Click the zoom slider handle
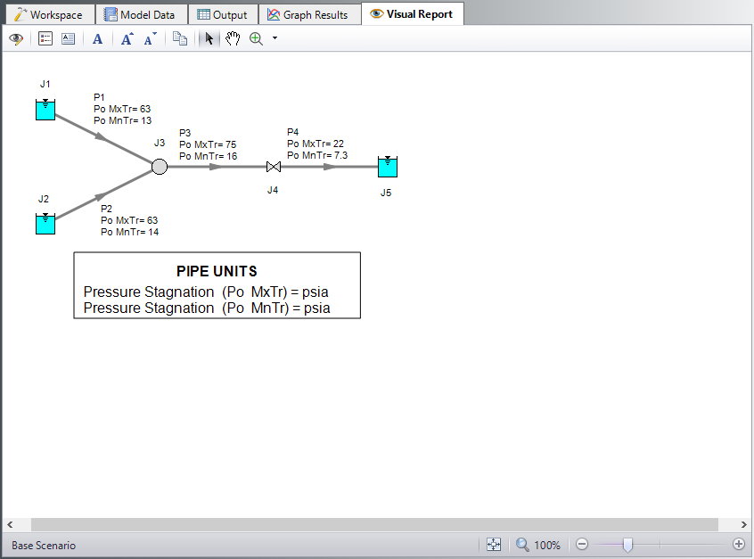Viewport: 754px width, 559px height. click(x=627, y=545)
